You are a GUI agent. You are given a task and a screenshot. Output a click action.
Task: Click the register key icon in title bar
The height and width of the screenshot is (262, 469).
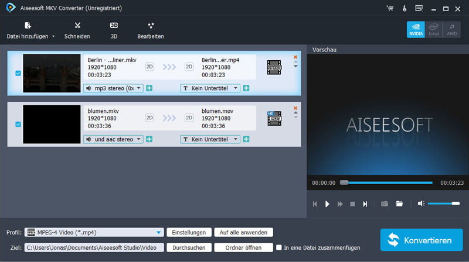405,8
